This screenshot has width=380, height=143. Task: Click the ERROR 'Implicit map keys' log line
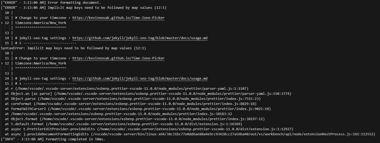pyautogui.click(x=84, y=8)
